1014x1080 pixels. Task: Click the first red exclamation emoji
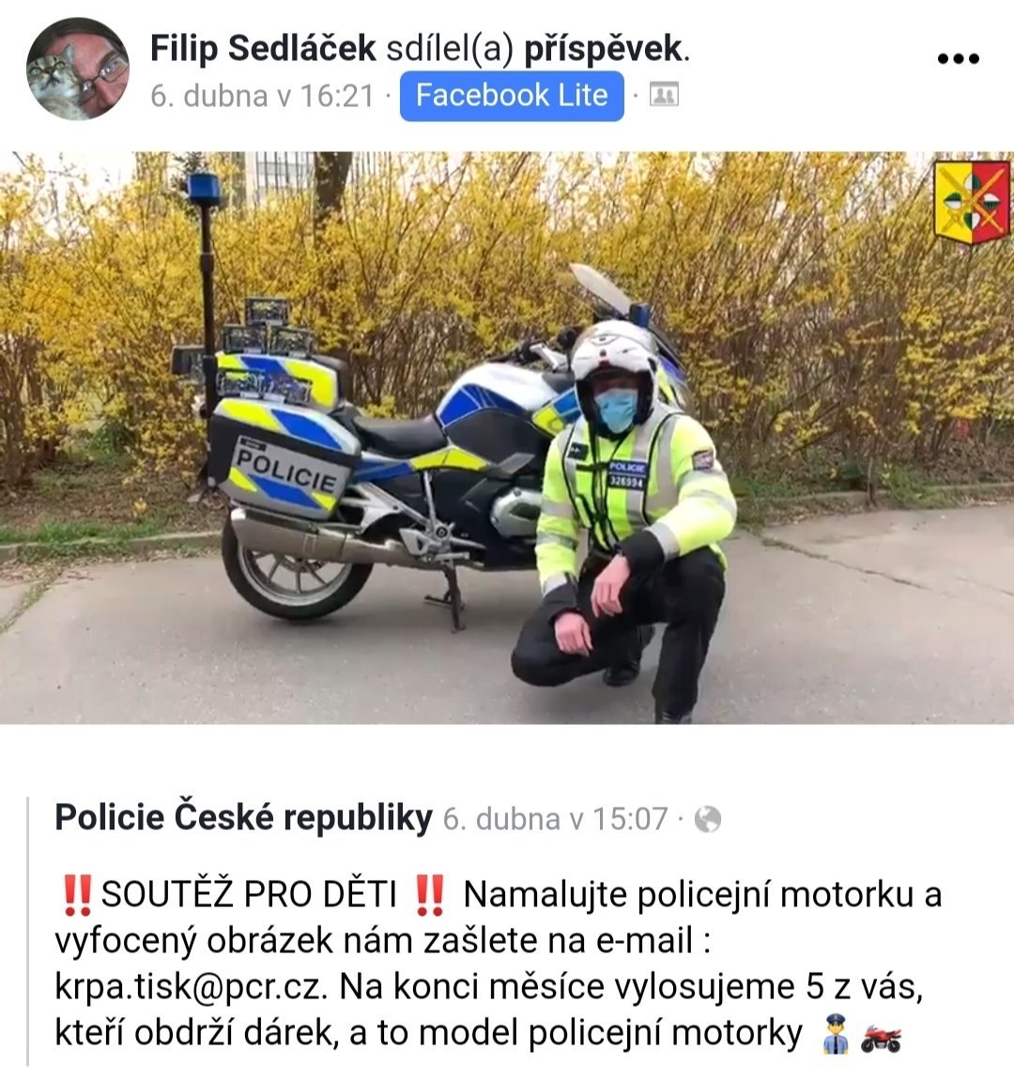(x=76, y=895)
